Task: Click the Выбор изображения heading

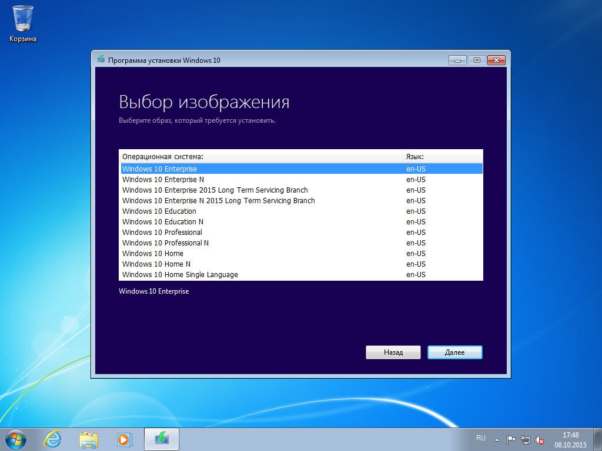Action: point(204,102)
